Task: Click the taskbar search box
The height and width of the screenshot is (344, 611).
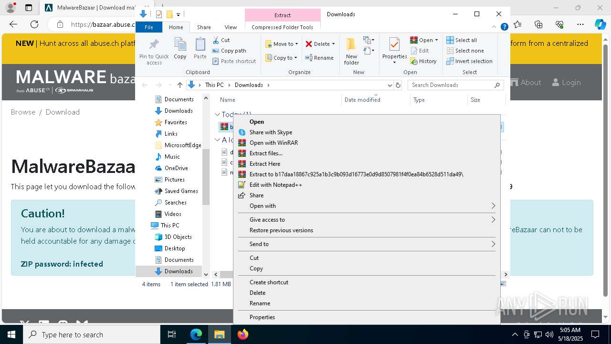Action: [x=92, y=334]
